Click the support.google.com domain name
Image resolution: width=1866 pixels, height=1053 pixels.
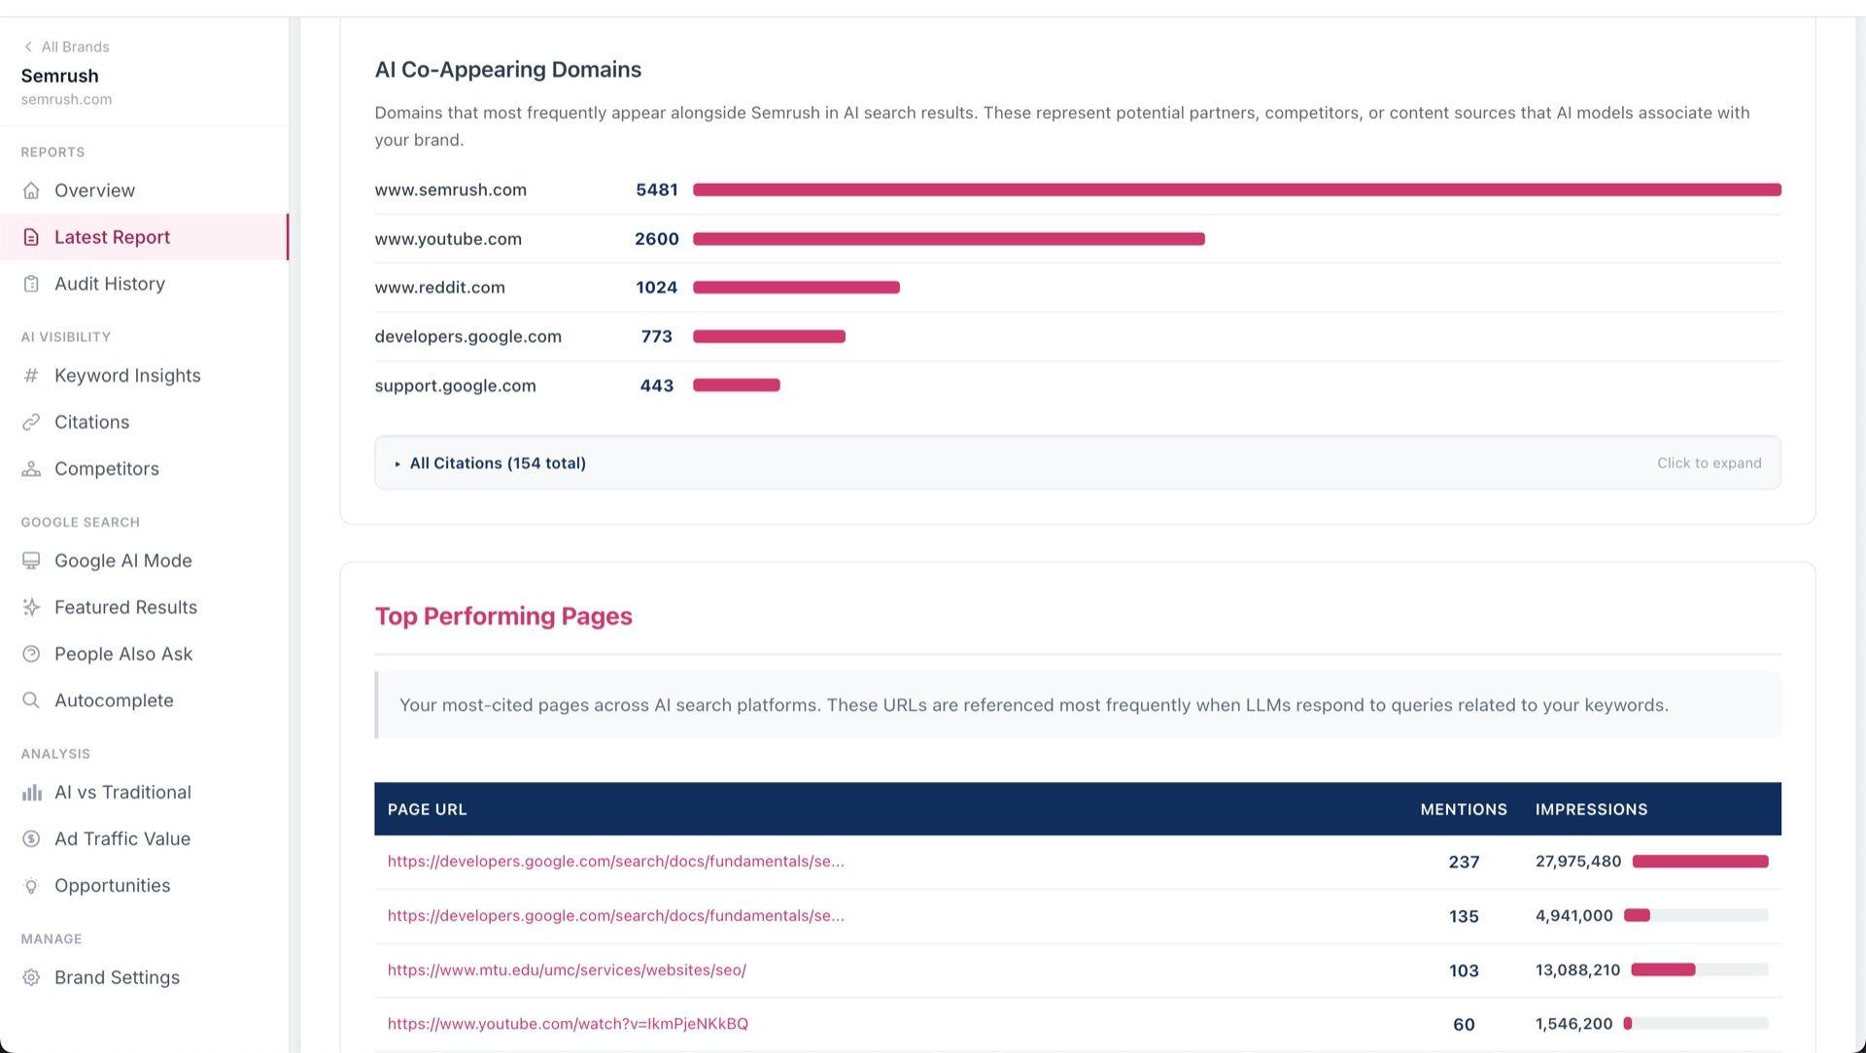[455, 386]
